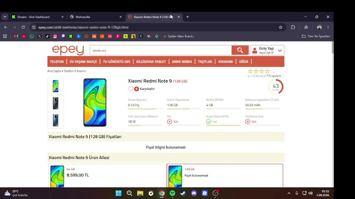Open the Spider-Man: Brand... bookmark
Screen dimensions: 355x199
click(179, 36)
